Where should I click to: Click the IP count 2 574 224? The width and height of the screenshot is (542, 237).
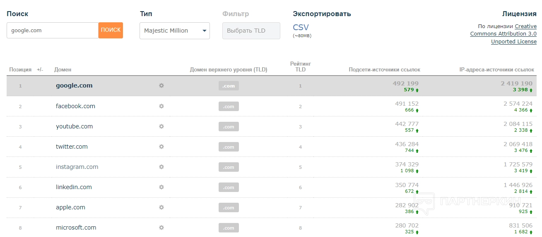tap(518, 104)
